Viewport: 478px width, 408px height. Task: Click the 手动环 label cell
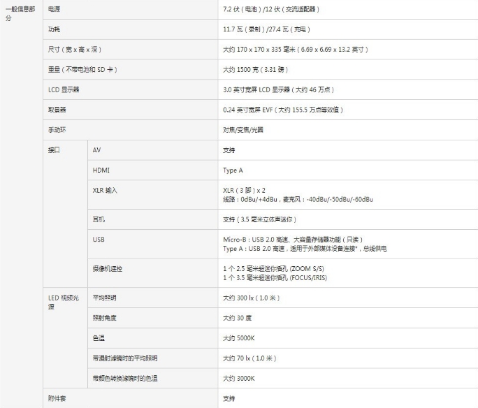pos(57,130)
